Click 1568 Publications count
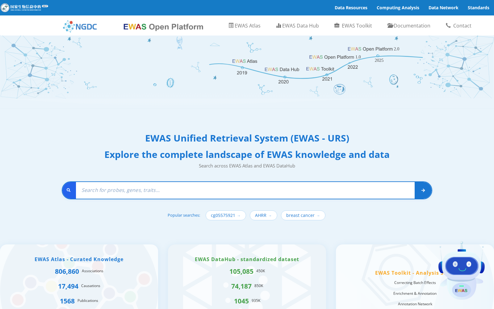The image size is (494, 309). point(79,301)
